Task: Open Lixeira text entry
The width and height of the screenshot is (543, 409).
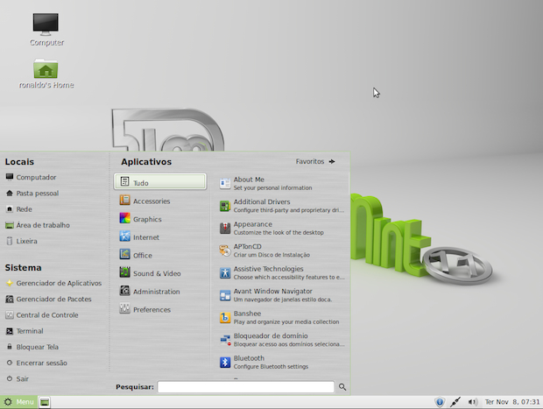Action: pos(26,241)
